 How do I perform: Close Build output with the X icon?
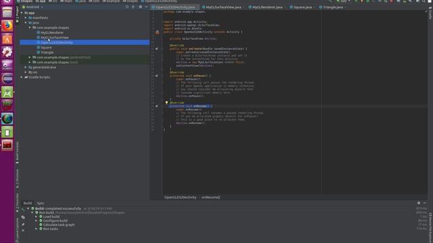point(23,230)
